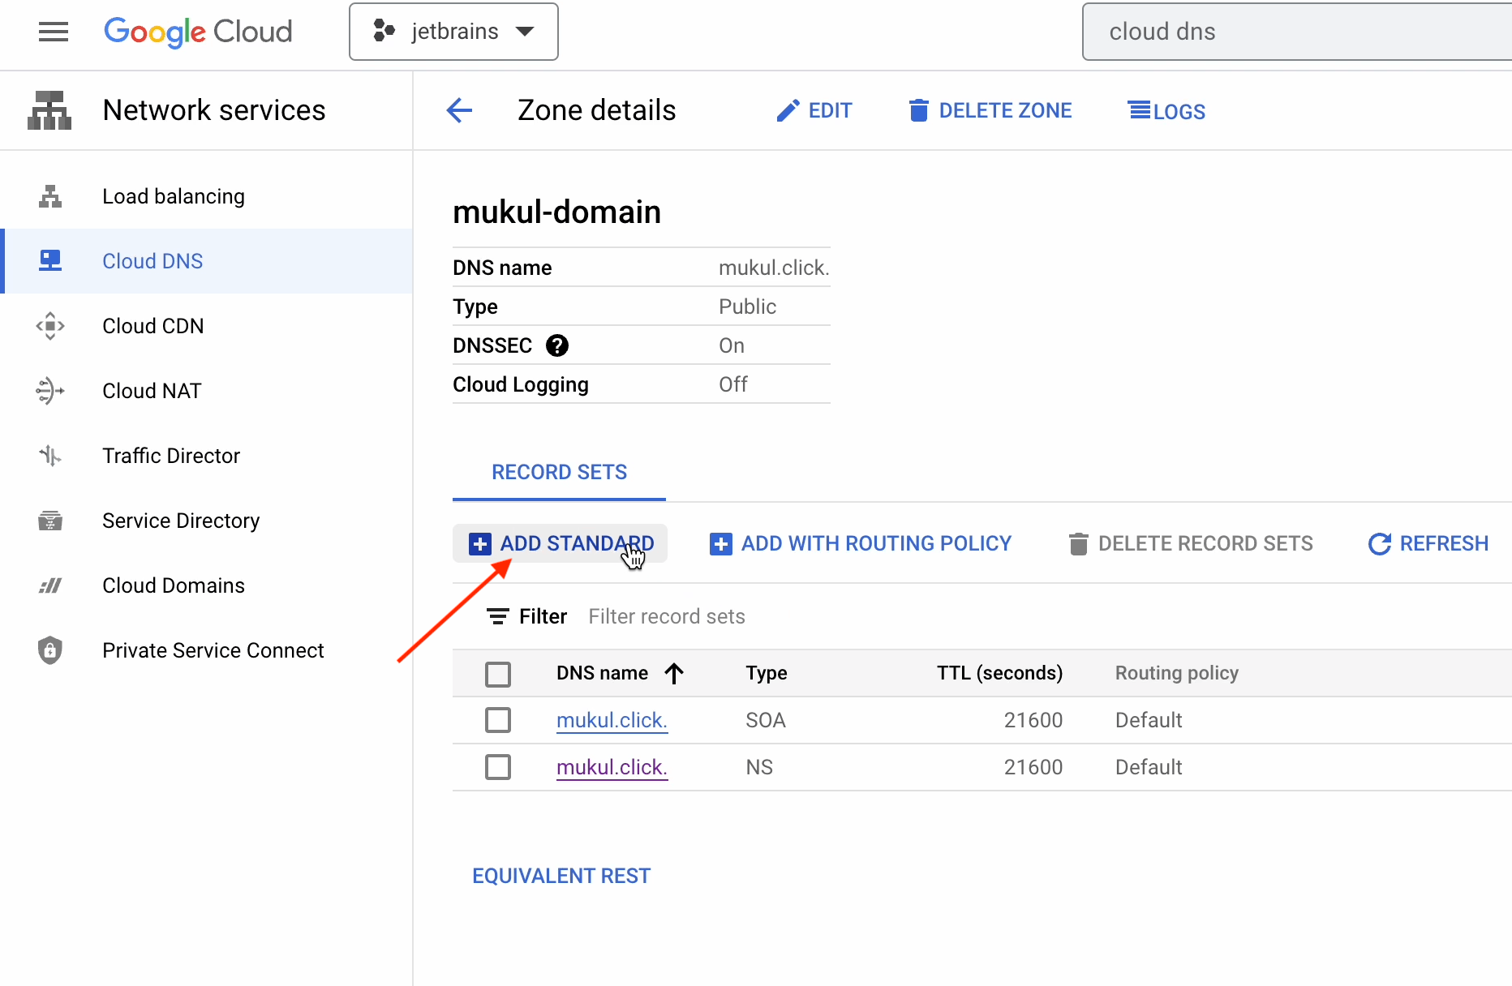The image size is (1512, 986).
Task: Open Cloud Domains in the sidebar
Action: (x=173, y=585)
